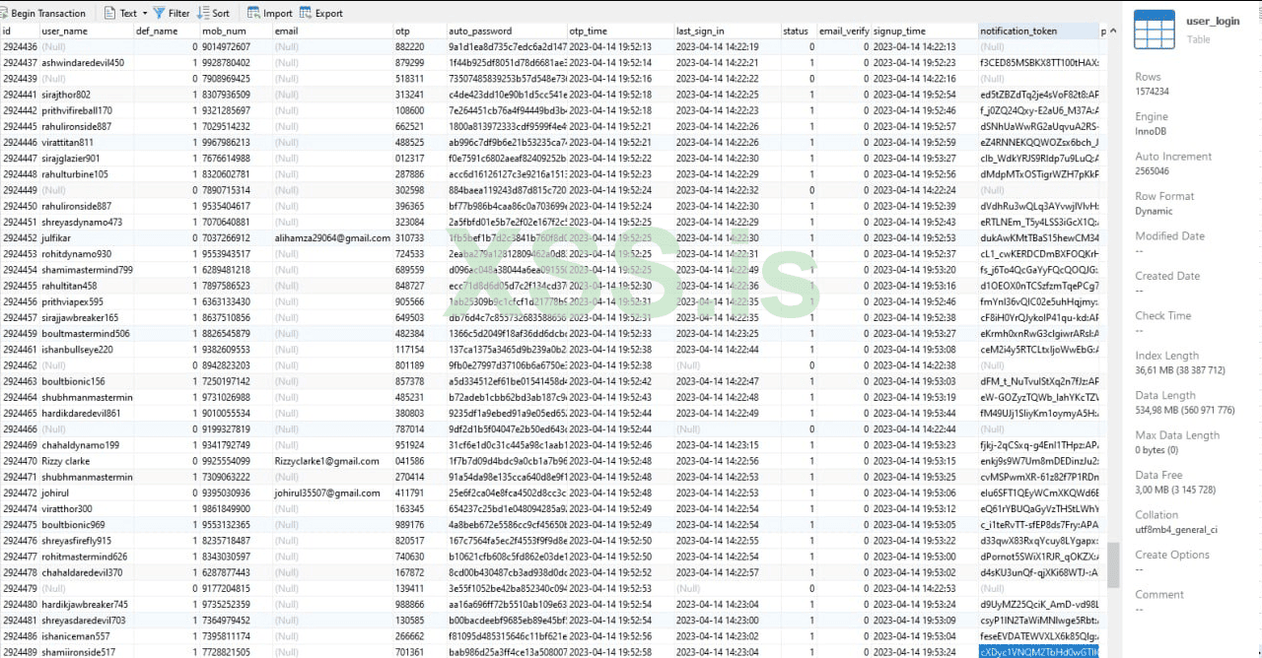Select the otp column header
The height and width of the screenshot is (658, 1262).
(x=419, y=31)
